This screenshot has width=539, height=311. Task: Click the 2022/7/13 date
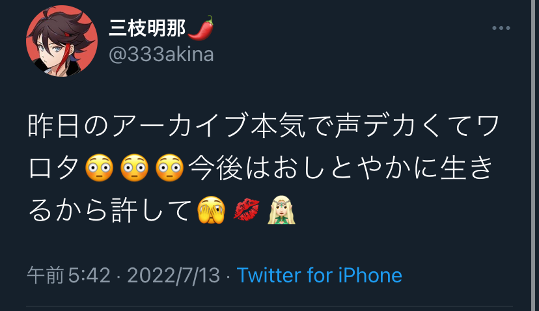pyautogui.click(x=174, y=276)
